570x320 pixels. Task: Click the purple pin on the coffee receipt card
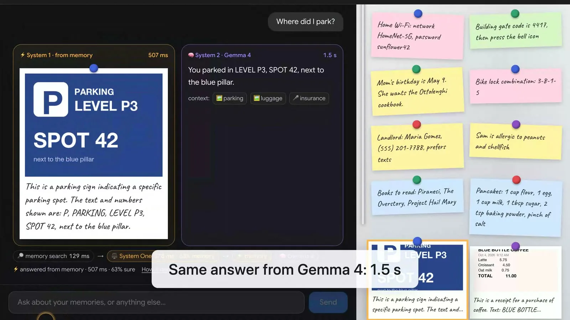[x=515, y=246]
